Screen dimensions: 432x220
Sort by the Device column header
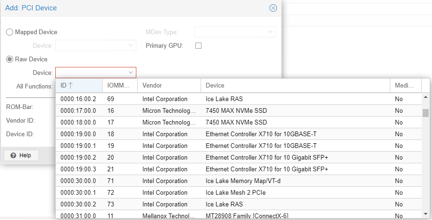295,85
